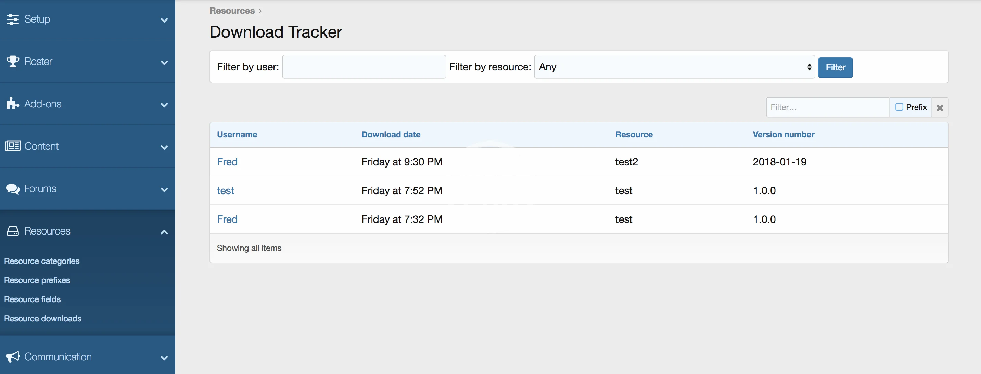Click the Filter by user input field
Screen dimensions: 981x374
[364, 67]
